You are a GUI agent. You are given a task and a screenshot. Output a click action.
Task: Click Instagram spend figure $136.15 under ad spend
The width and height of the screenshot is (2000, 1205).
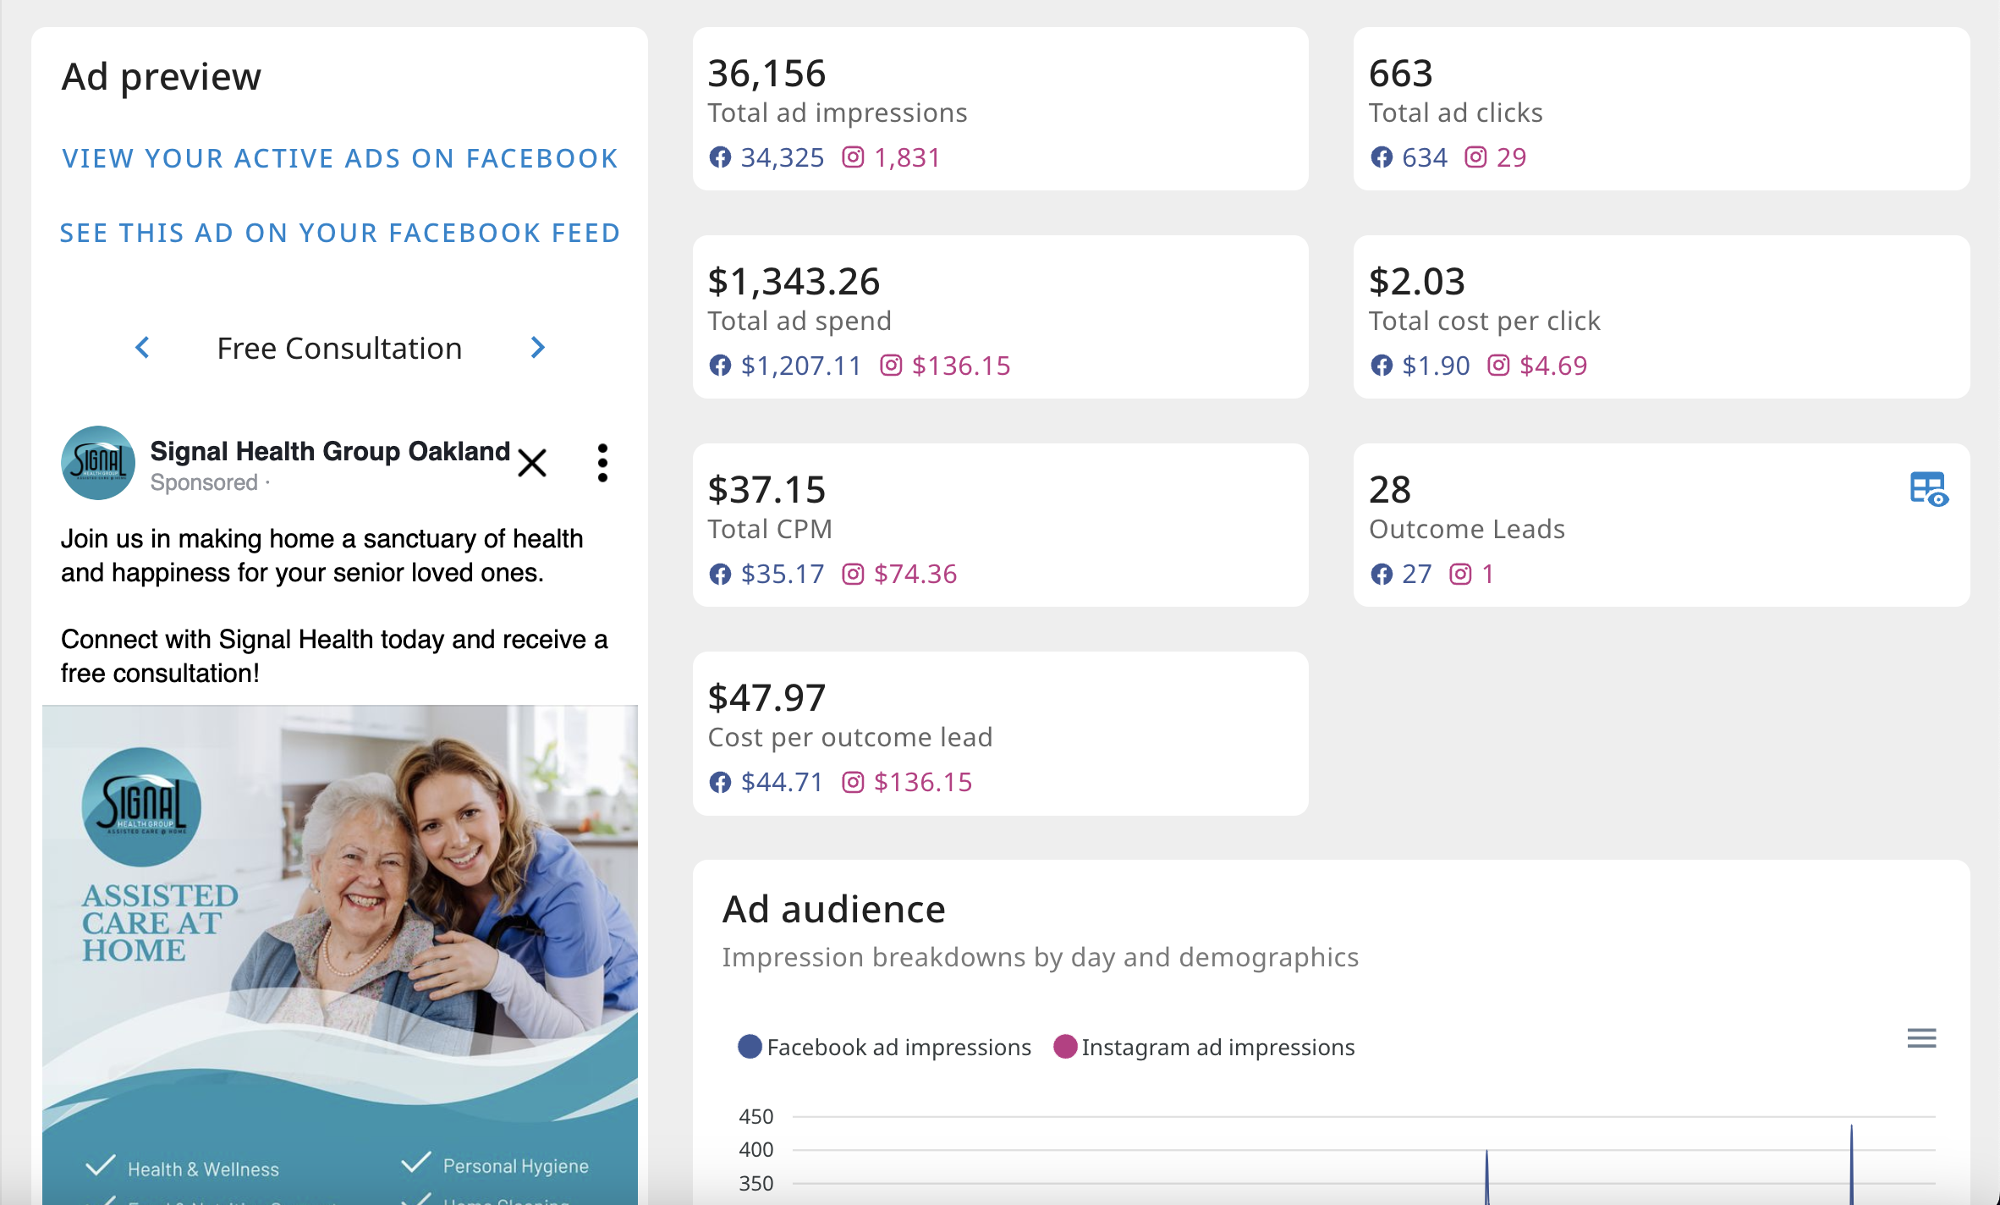961,366
